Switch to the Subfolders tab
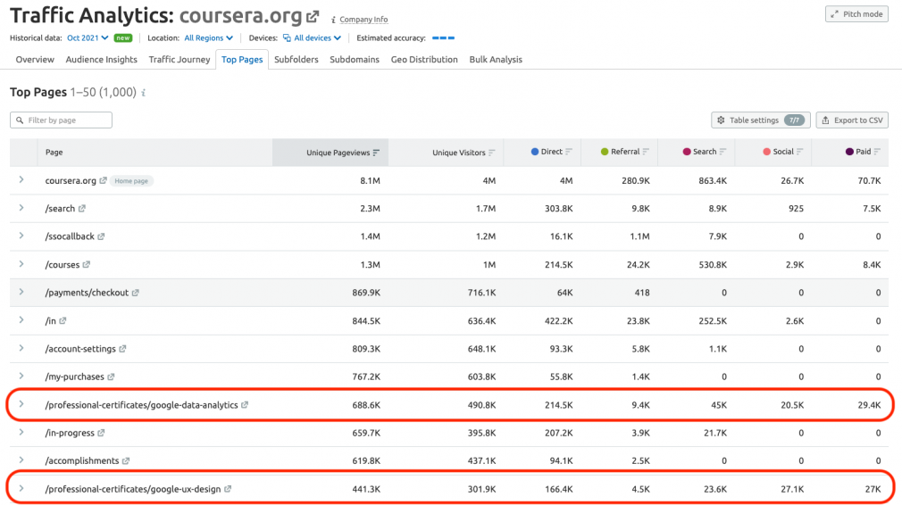The width and height of the screenshot is (902, 505). click(296, 59)
